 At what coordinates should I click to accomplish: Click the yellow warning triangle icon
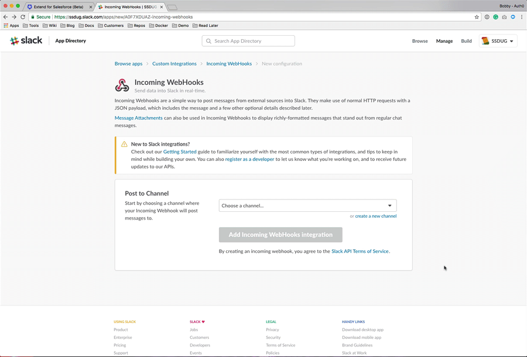(x=124, y=144)
